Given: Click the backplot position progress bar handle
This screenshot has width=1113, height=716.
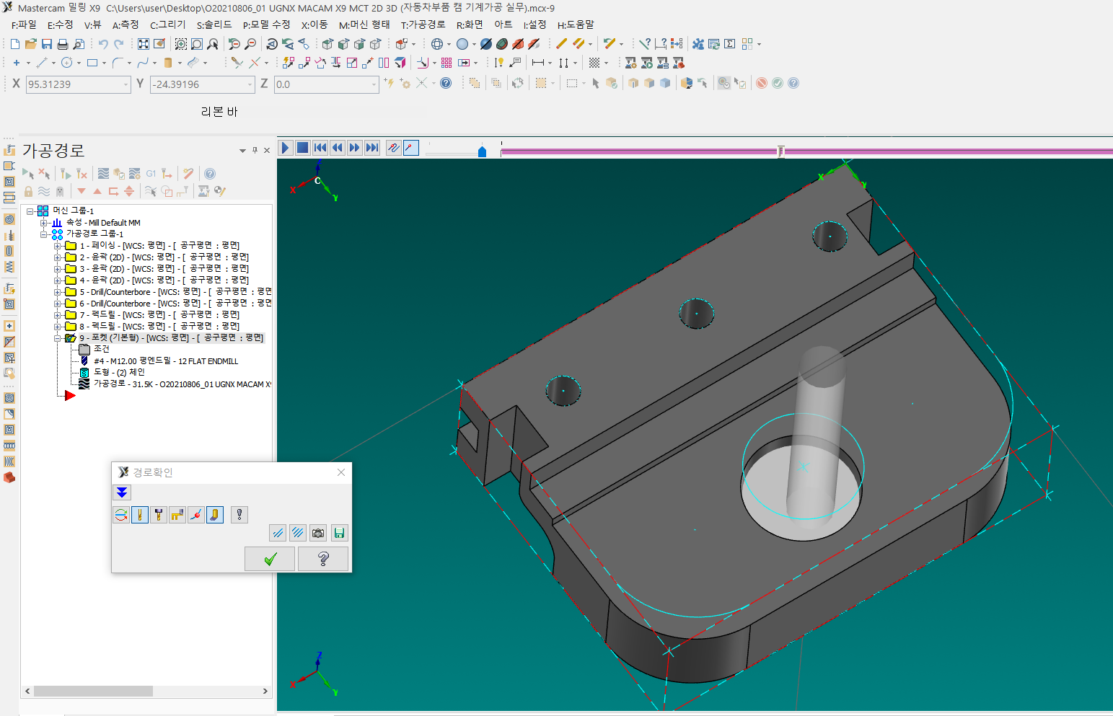Looking at the screenshot, I should (780, 151).
